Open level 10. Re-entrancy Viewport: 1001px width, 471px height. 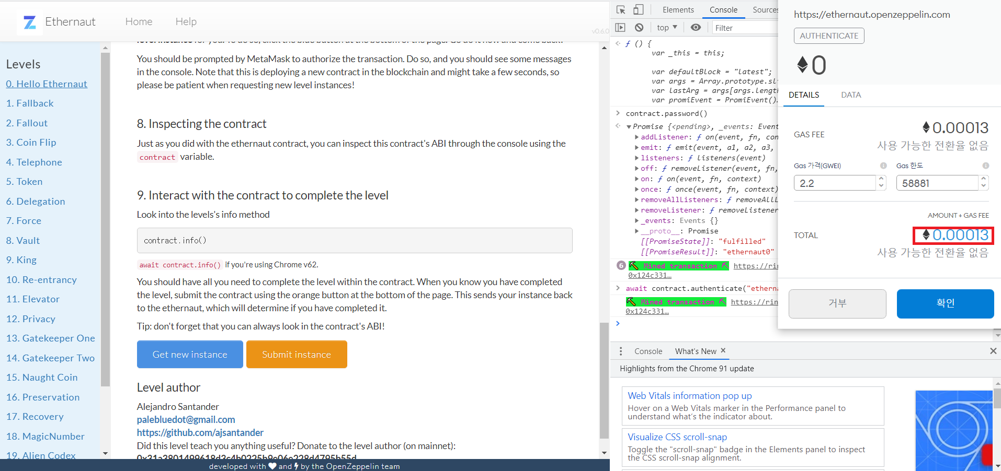point(41,280)
